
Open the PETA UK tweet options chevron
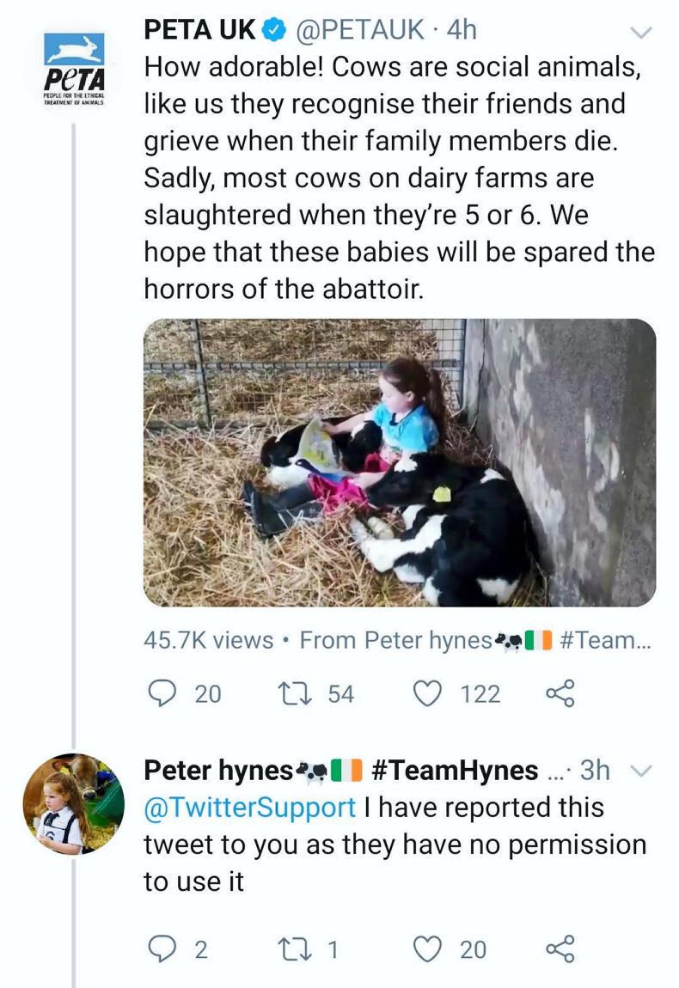click(641, 33)
